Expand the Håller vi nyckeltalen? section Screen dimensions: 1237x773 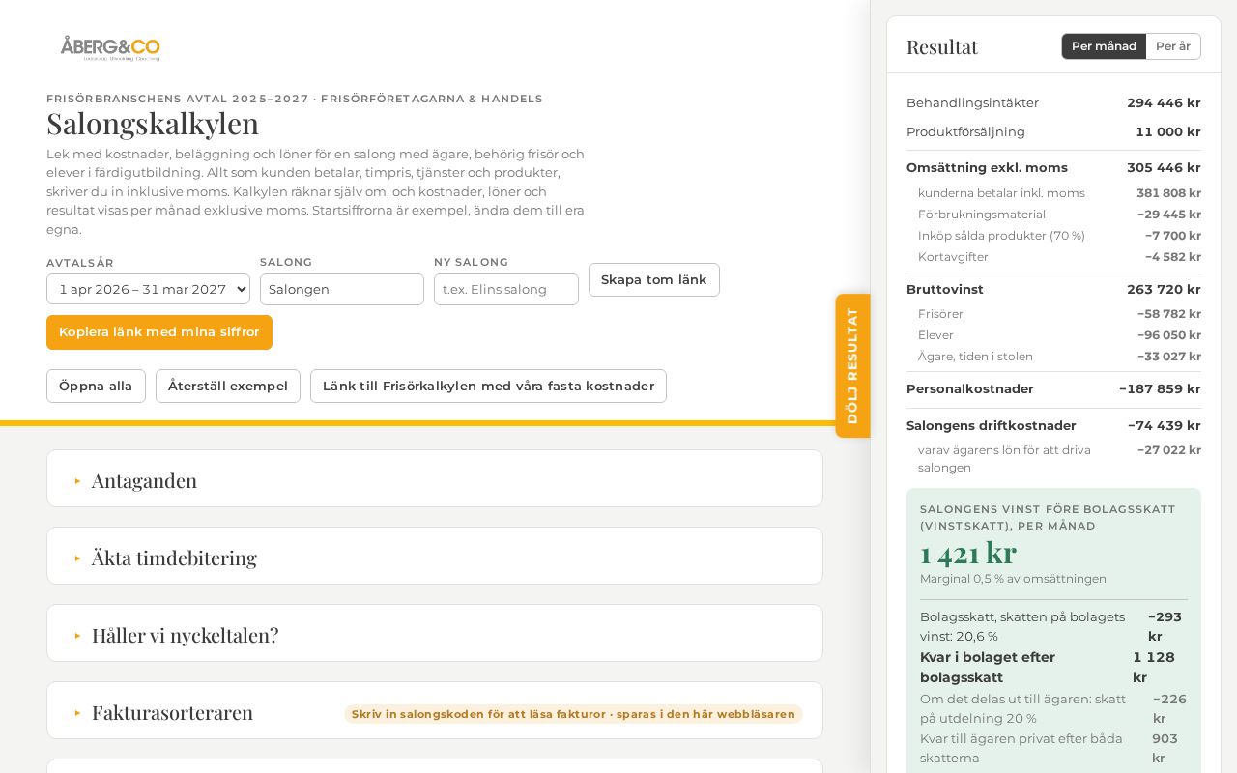tap(435, 633)
